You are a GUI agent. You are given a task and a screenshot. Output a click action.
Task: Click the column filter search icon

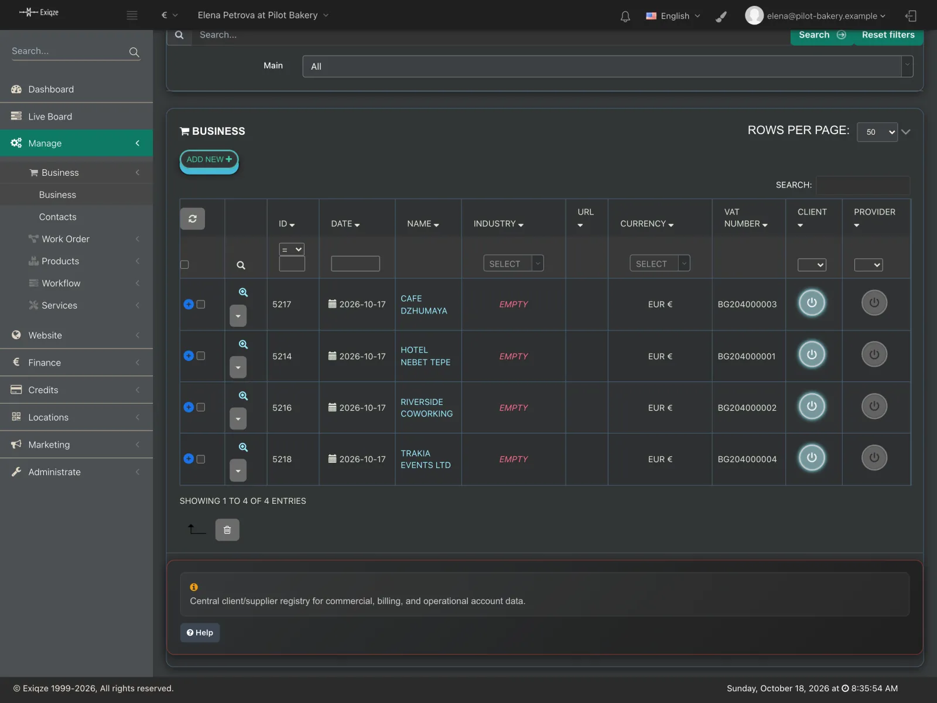(241, 265)
